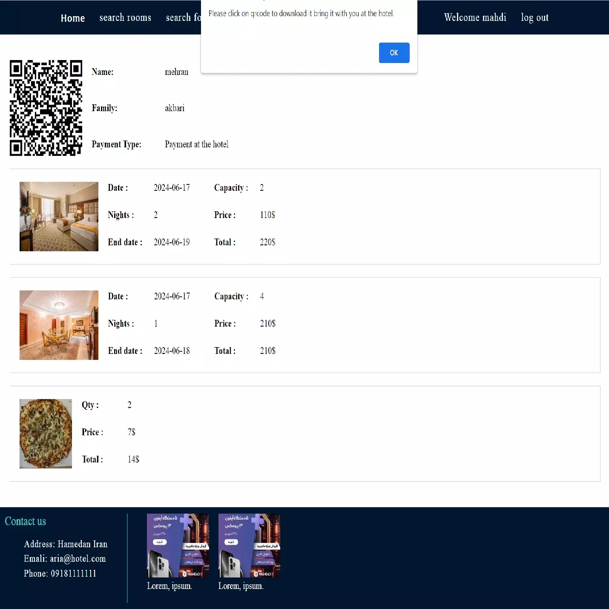Click the end date 2024-06-19
The height and width of the screenshot is (609, 609).
(172, 242)
